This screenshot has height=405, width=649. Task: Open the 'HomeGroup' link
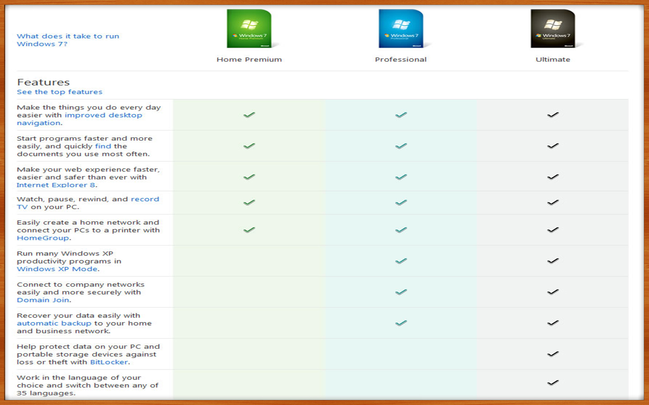[43, 238]
